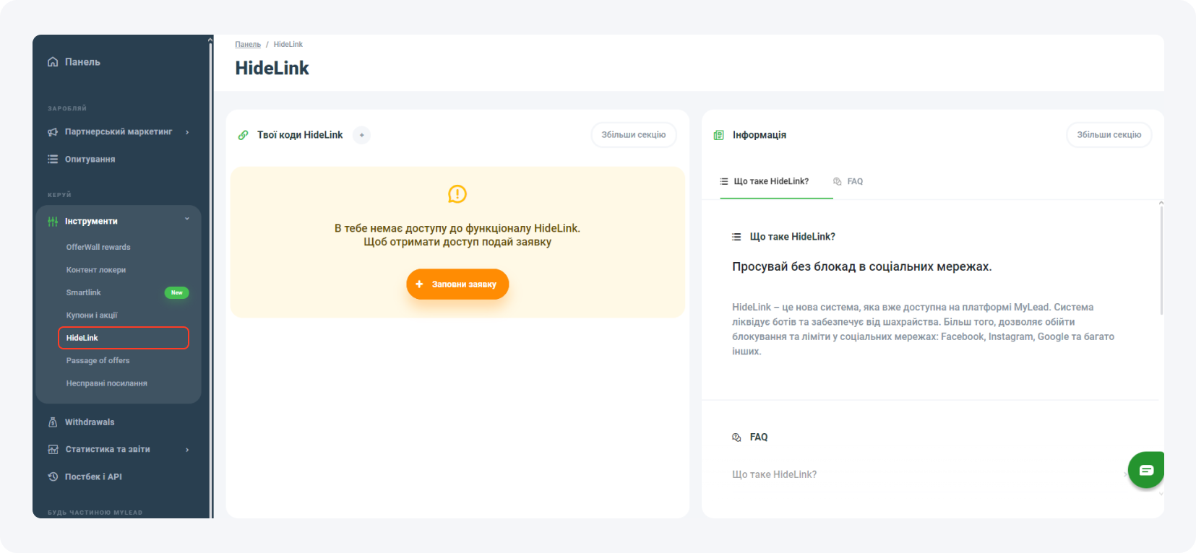Open OfferWall rewards menu item
Viewport: 1196px width, 553px height.
[x=98, y=248]
